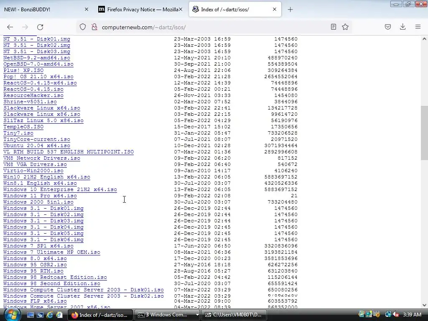Click the taskbar clock showing 3:39 AM

pos(412,315)
